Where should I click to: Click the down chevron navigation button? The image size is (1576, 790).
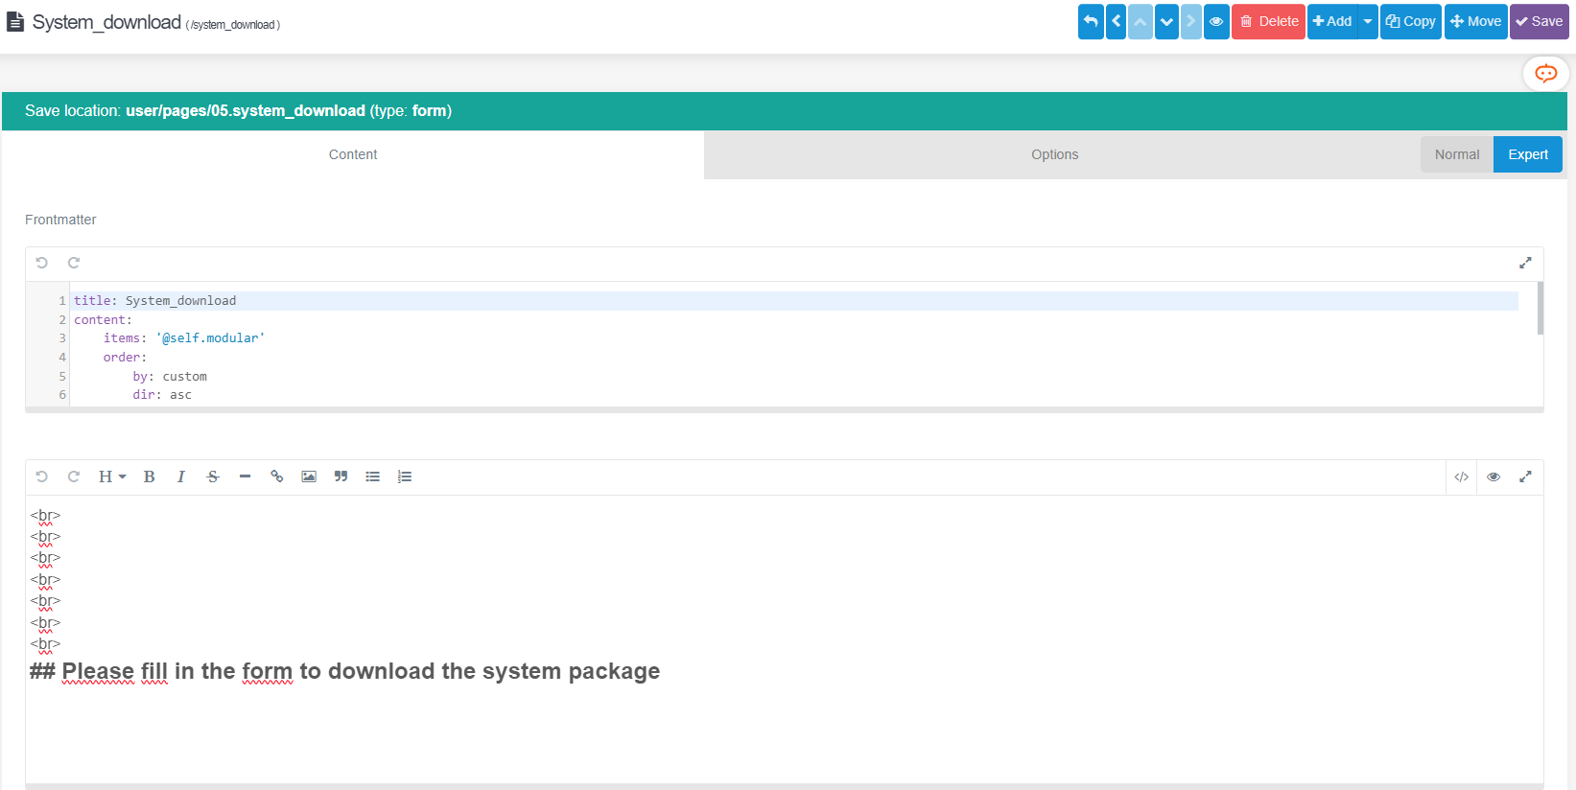[1166, 21]
